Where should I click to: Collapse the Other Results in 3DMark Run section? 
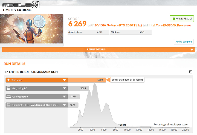click(x=191, y=72)
